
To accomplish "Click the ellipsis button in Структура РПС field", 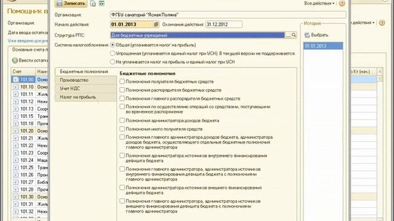I will [287, 36].
